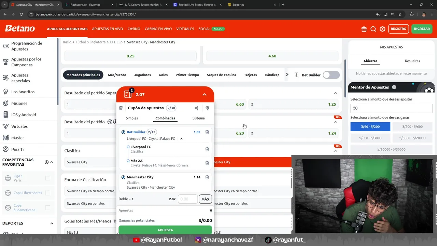Delete the Liverpool FC Clasifica leg
This screenshot has width=437, height=246.
207,149
